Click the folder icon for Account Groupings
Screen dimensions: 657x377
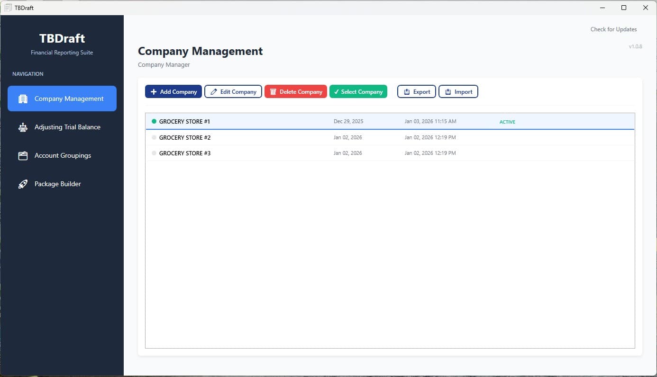pyautogui.click(x=23, y=155)
